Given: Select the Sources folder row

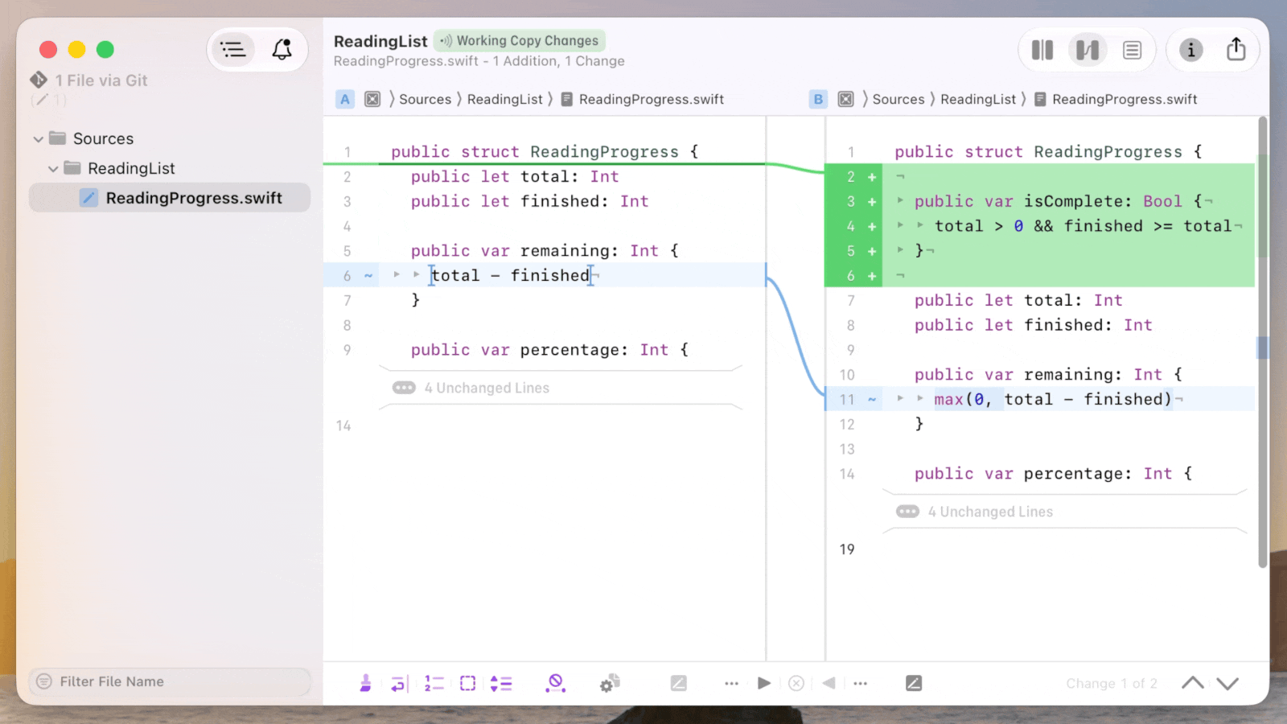Looking at the screenshot, I should [x=170, y=138].
